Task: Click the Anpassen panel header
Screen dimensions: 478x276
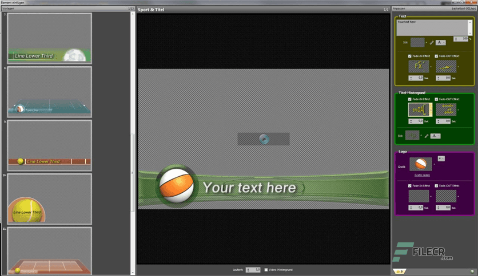Action: pyautogui.click(x=434, y=9)
